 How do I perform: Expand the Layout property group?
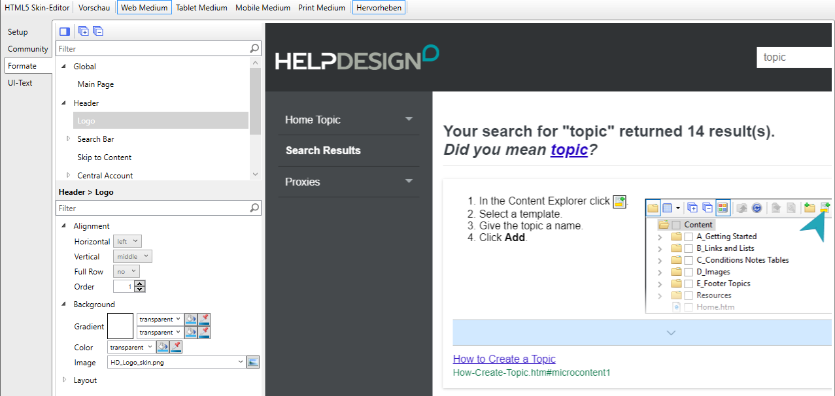pos(65,380)
